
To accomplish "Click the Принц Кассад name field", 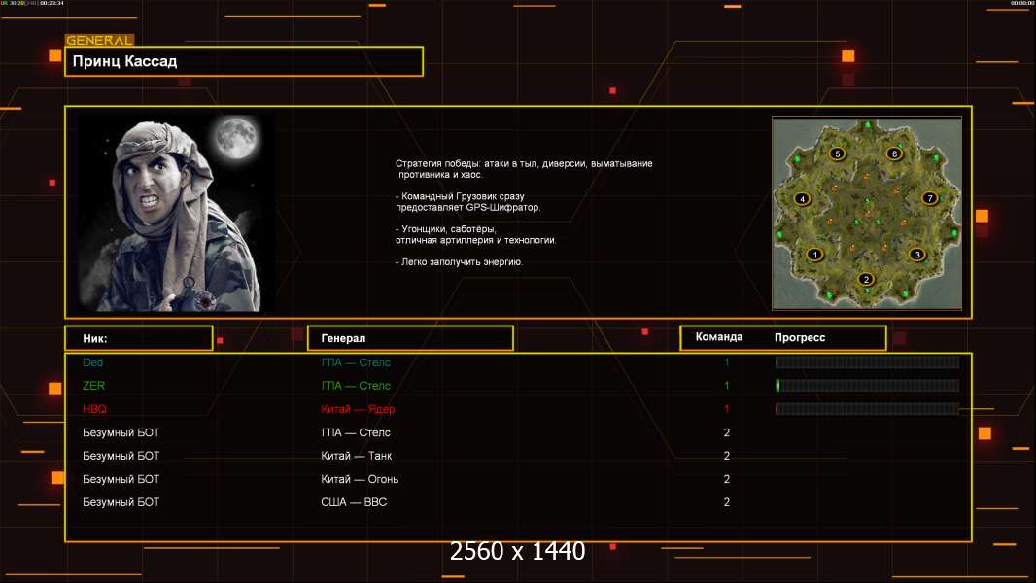I will pyautogui.click(x=243, y=61).
